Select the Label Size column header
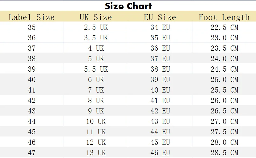The width and height of the screenshot is (256, 158). (x=31, y=17)
